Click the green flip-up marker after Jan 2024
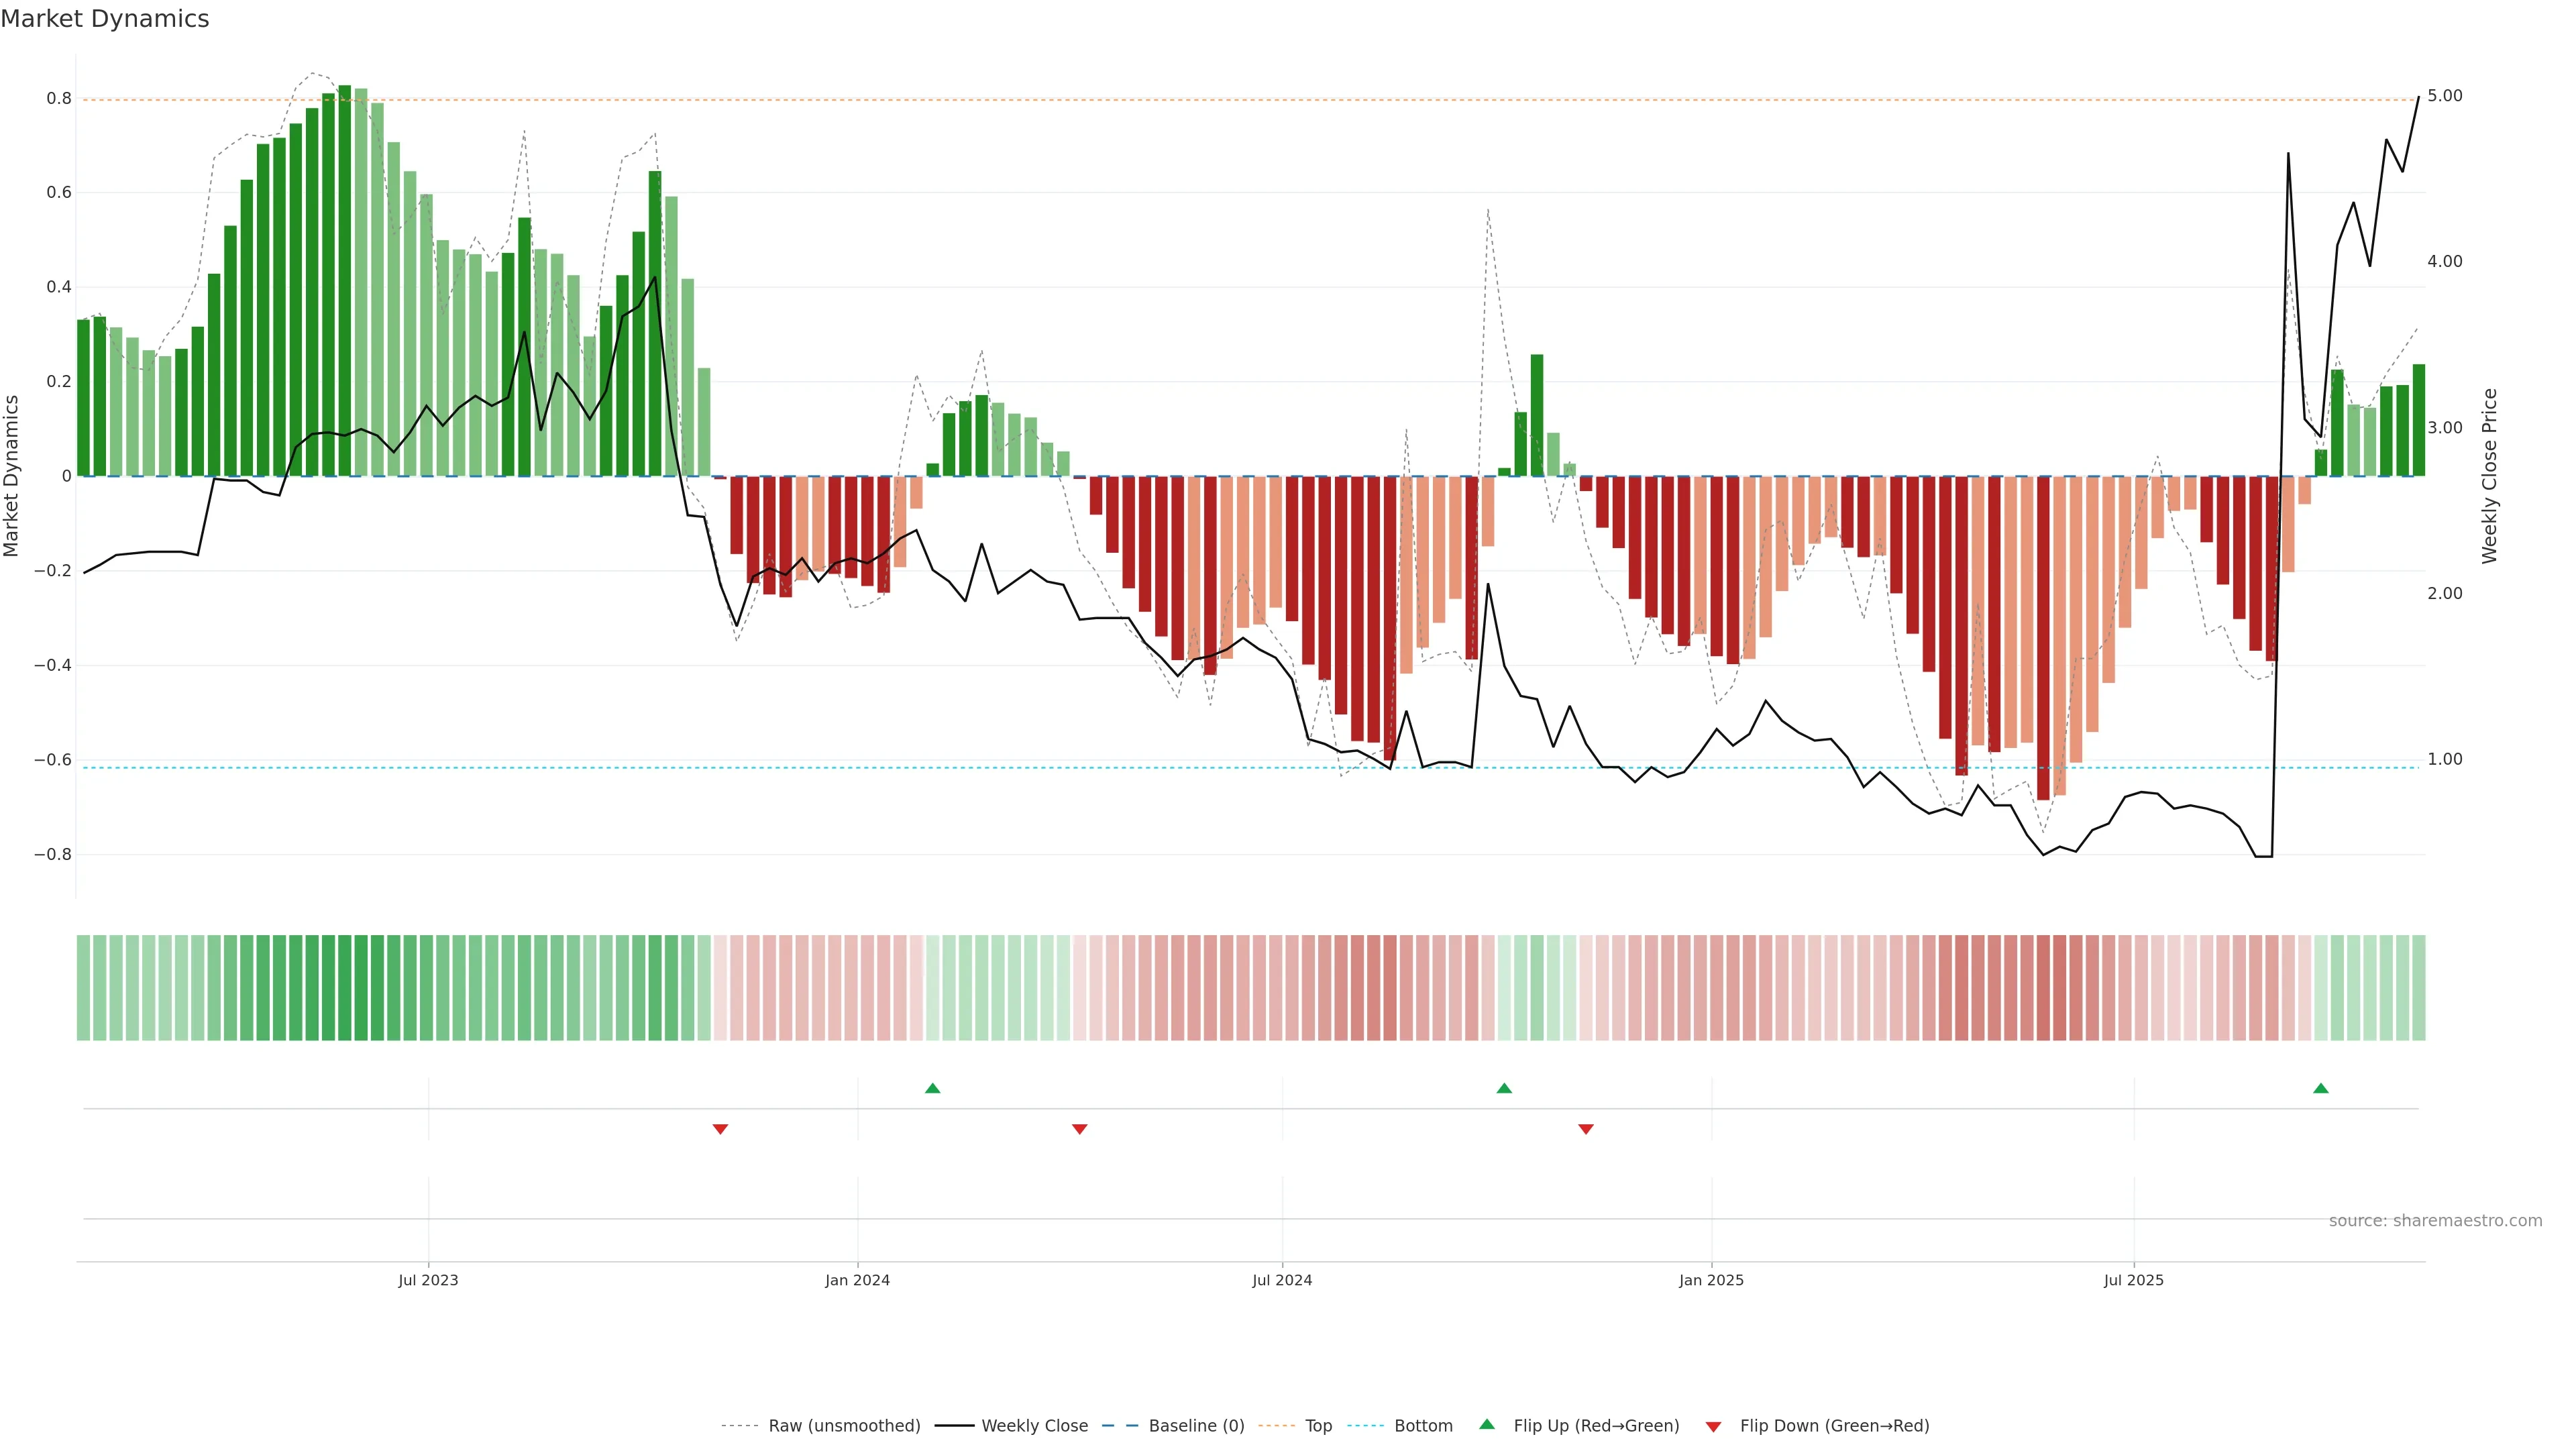 932,1088
